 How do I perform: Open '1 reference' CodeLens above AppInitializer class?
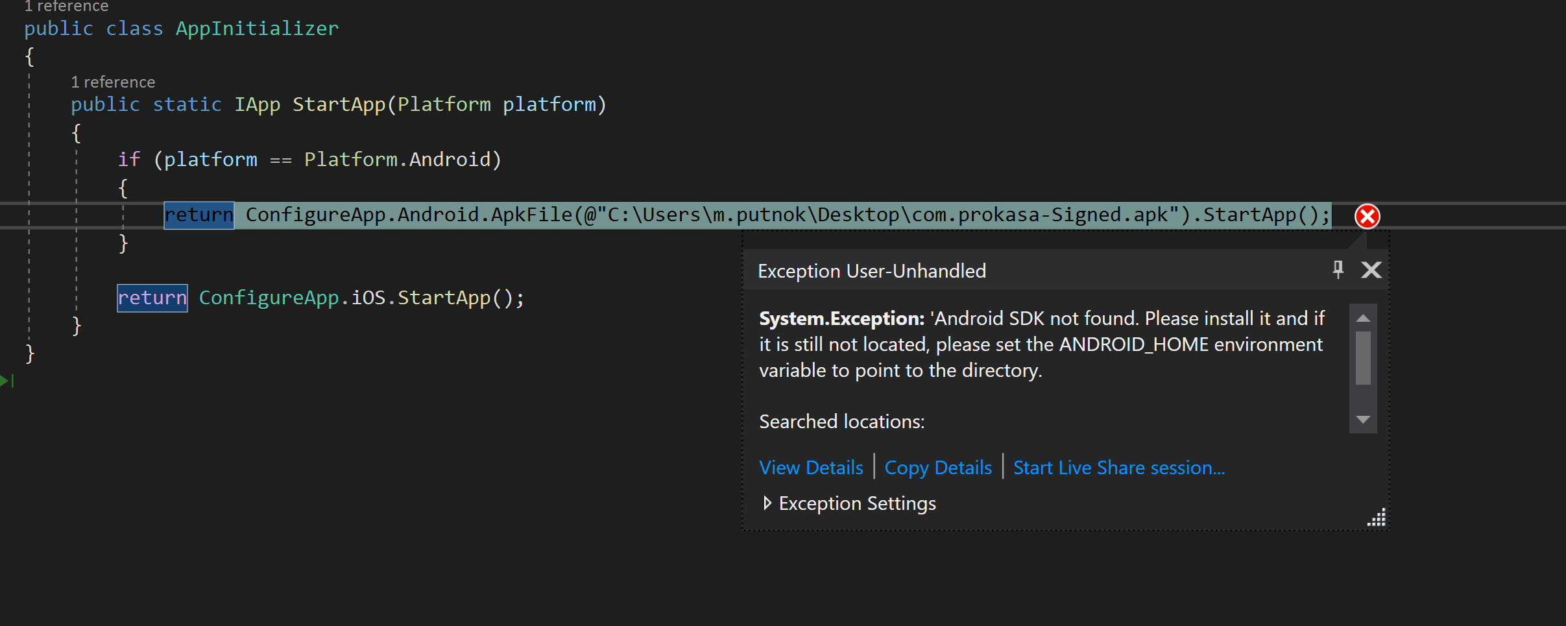(66, 6)
